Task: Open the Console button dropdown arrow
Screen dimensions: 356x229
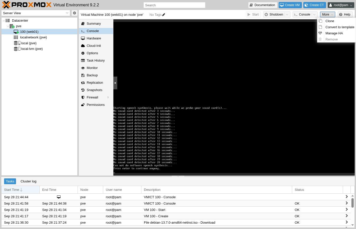Action: point(315,15)
